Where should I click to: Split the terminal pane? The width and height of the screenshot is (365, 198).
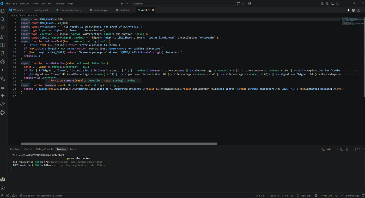(342, 149)
